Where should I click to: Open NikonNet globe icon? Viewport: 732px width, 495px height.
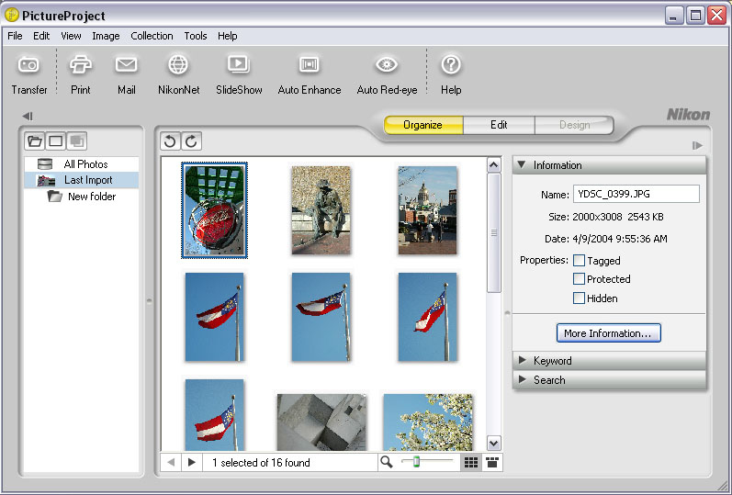coord(178,65)
